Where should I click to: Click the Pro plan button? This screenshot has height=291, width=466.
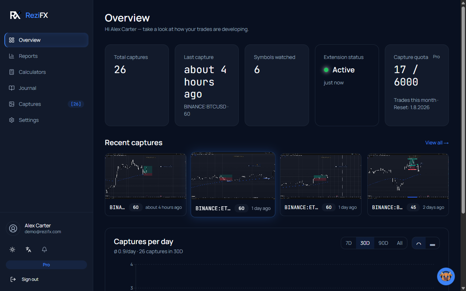click(x=46, y=265)
